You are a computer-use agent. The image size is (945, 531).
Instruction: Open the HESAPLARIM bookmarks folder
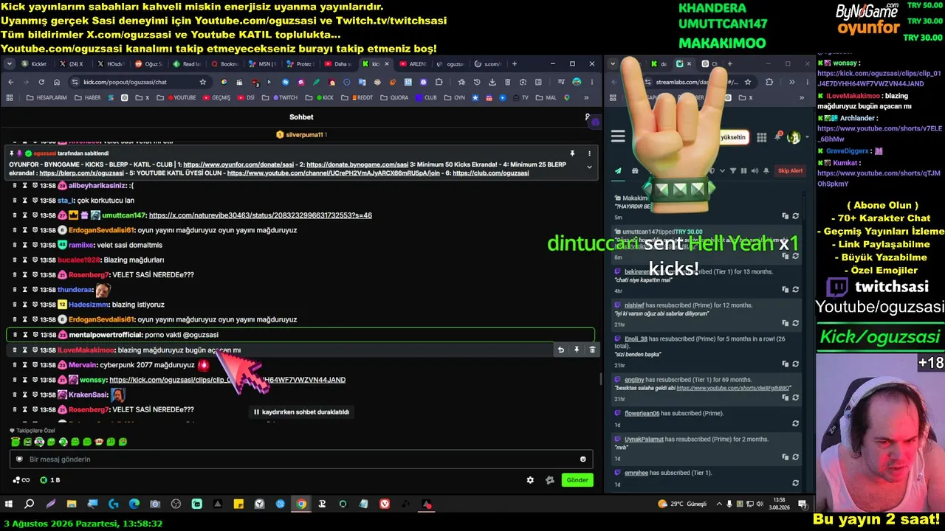click(x=46, y=97)
